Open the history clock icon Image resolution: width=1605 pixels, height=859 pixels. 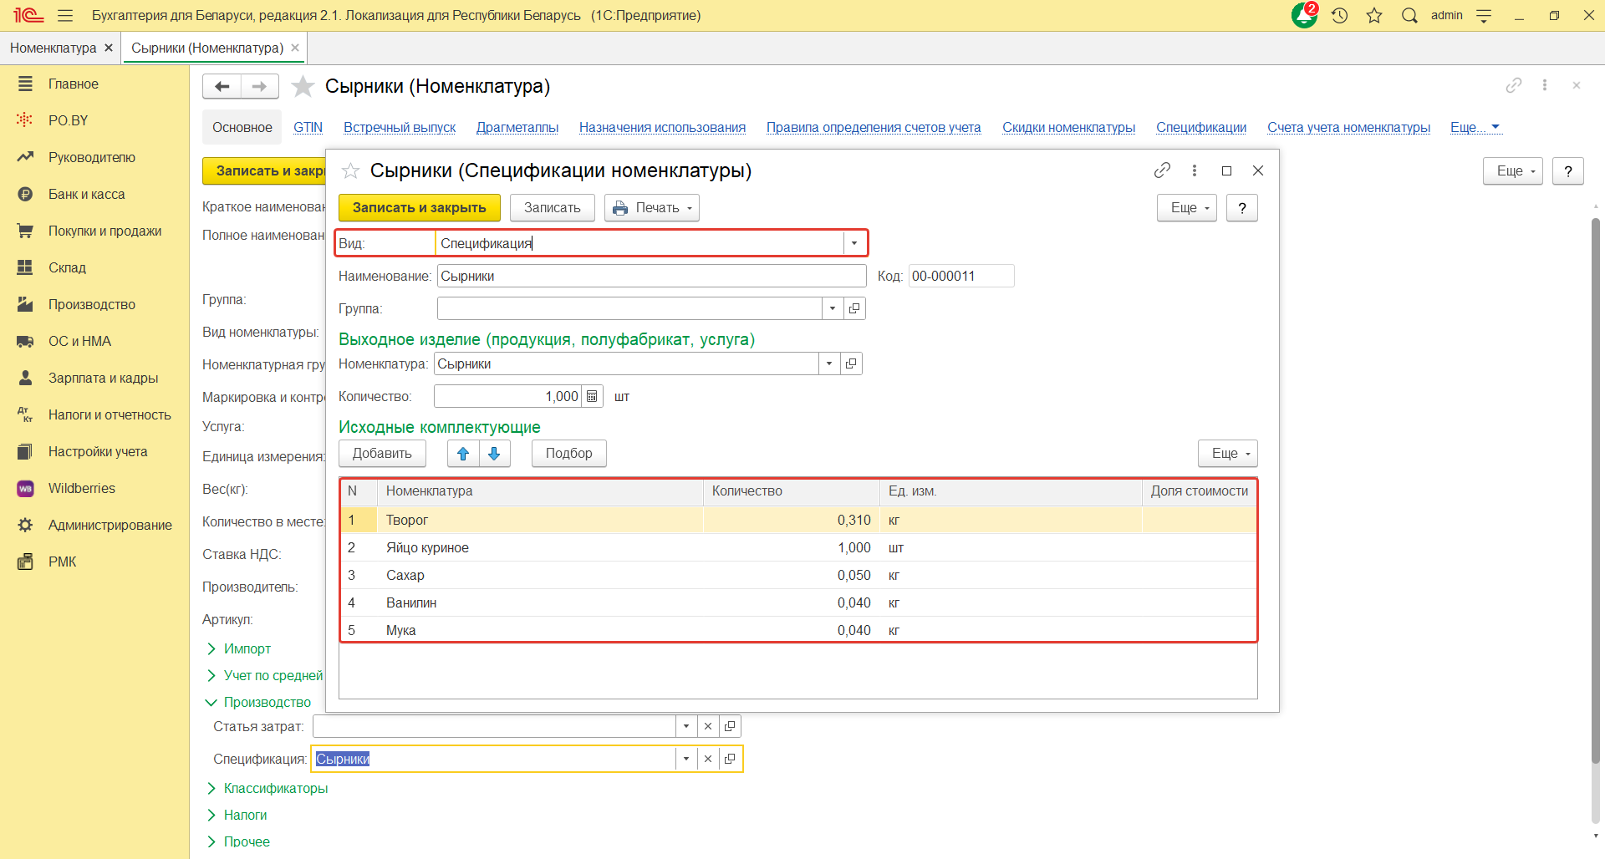tap(1339, 15)
